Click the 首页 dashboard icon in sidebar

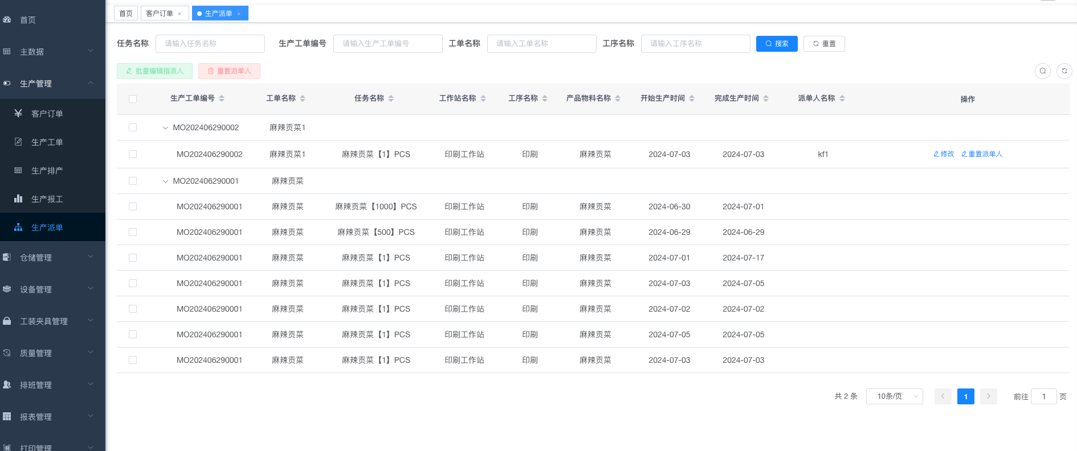[x=7, y=19]
